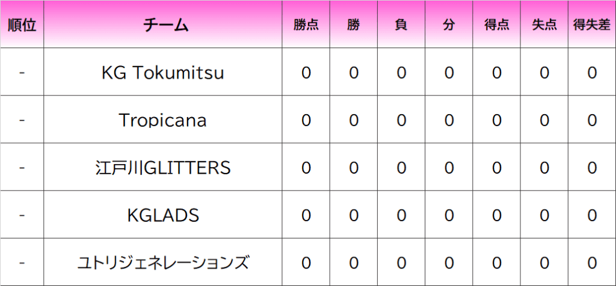Click the 得失差 column header
The width and height of the screenshot is (616, 286).
(591, 25)
